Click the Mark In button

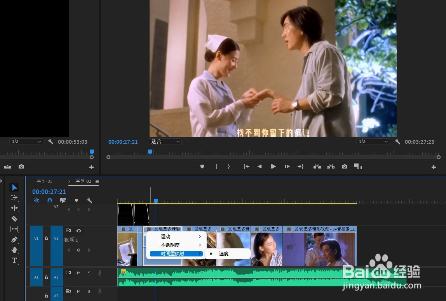tap(216, 167)
